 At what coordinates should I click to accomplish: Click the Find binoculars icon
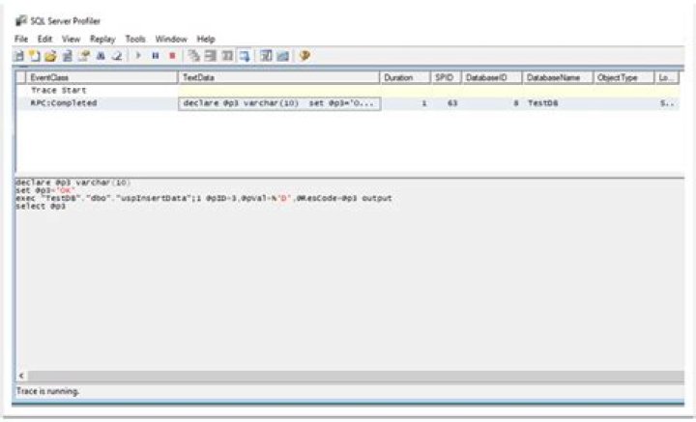(x=101, y=56)
